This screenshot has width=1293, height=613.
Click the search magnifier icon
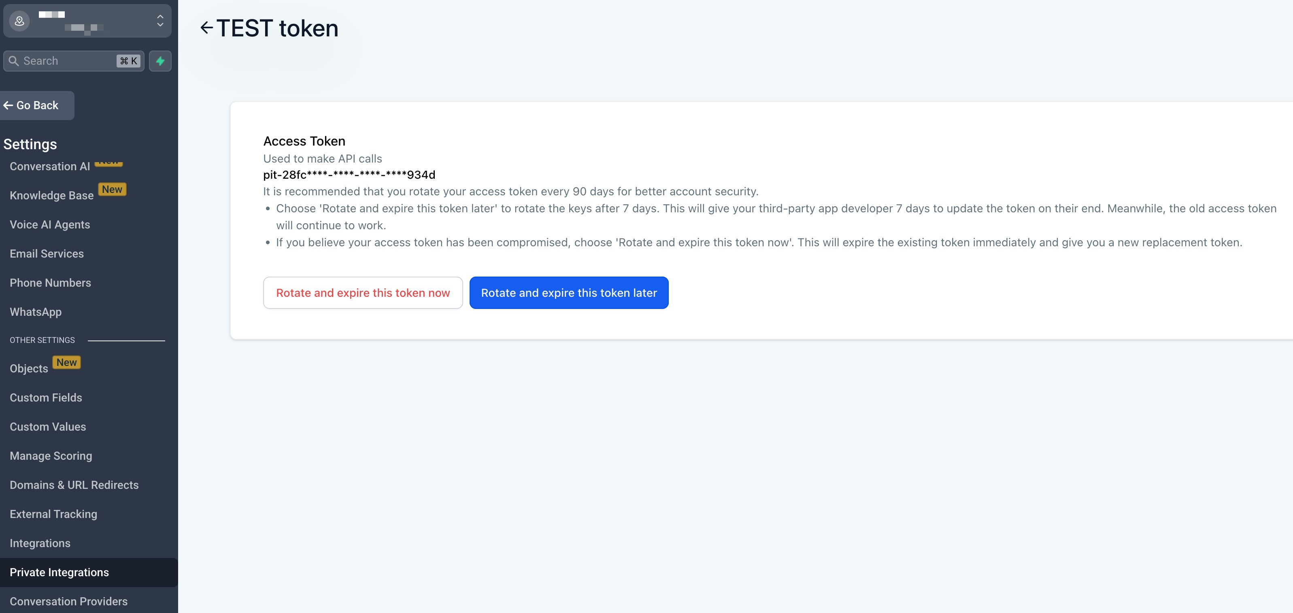14,61
